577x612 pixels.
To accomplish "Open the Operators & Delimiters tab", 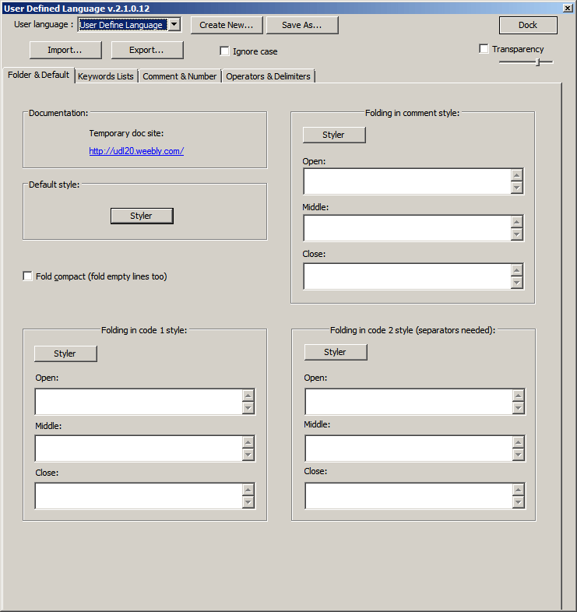I will pyautogui.click(x=268, y=76).
